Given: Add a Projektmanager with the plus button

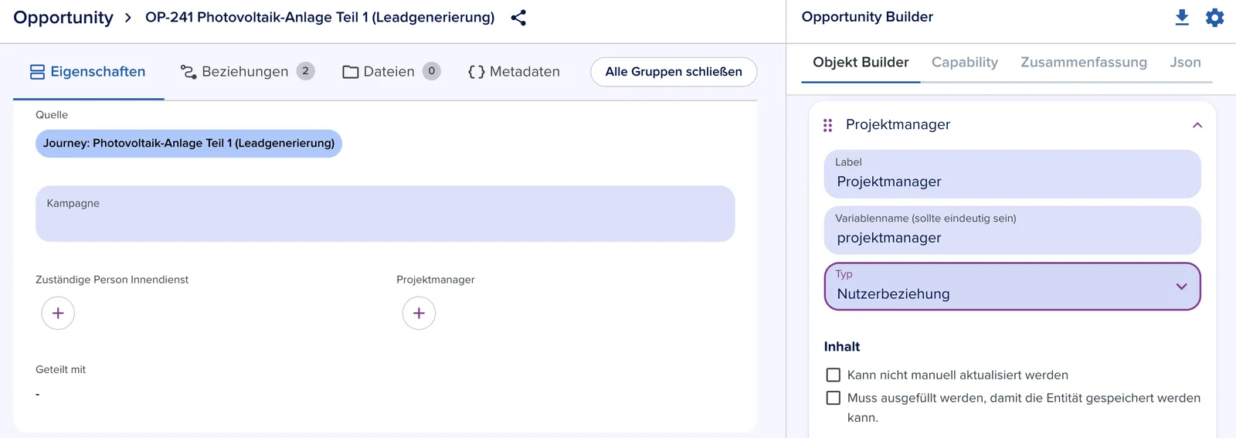Looking at the screenshot, I should coord(419,313).
